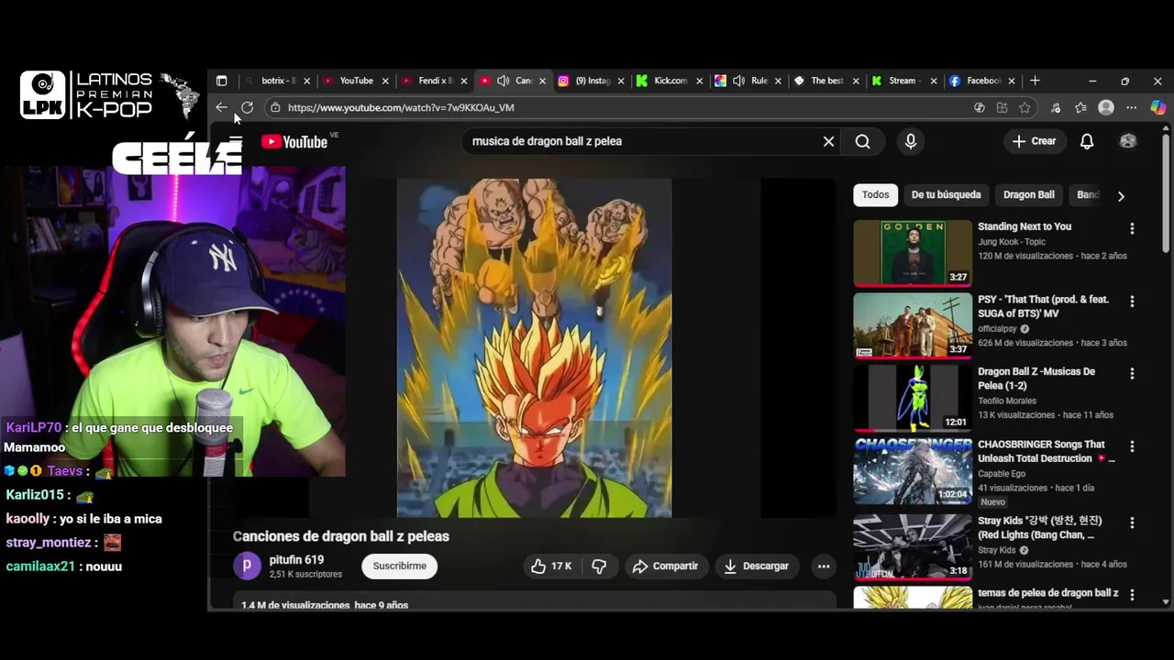Click the Jung Kook - Topic channel name
Image resolution: width=1174 pixels, height=660 pixels.
click(x=1012, y=242)
